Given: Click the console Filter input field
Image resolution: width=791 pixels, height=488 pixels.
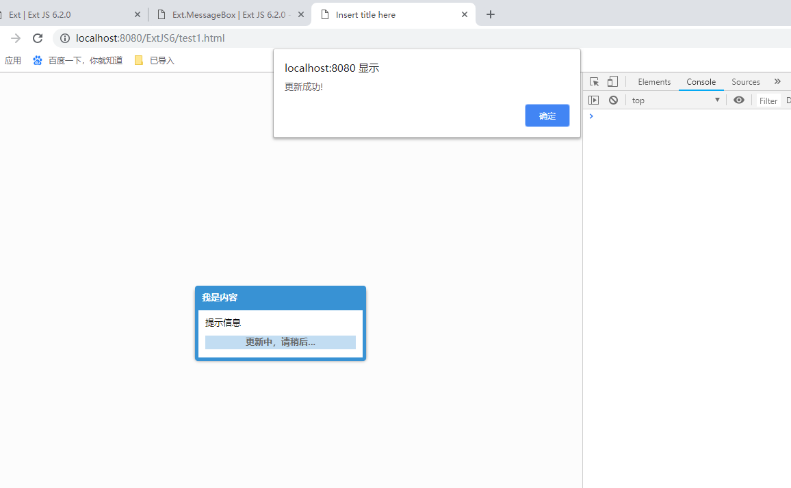Looking at the screenshot, I should pos(768,100).
